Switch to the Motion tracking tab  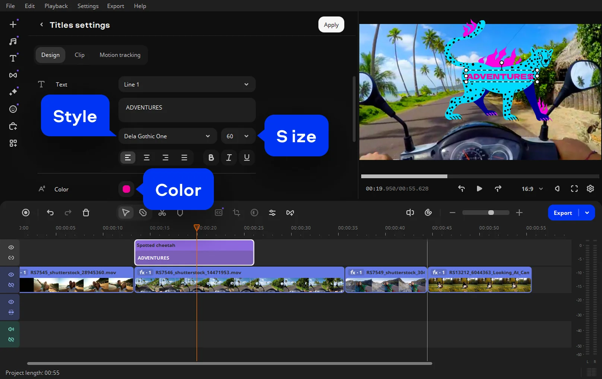click(120, 55)
